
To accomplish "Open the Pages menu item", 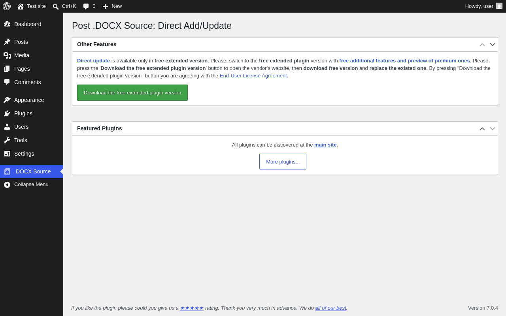I will click(32, 69).
